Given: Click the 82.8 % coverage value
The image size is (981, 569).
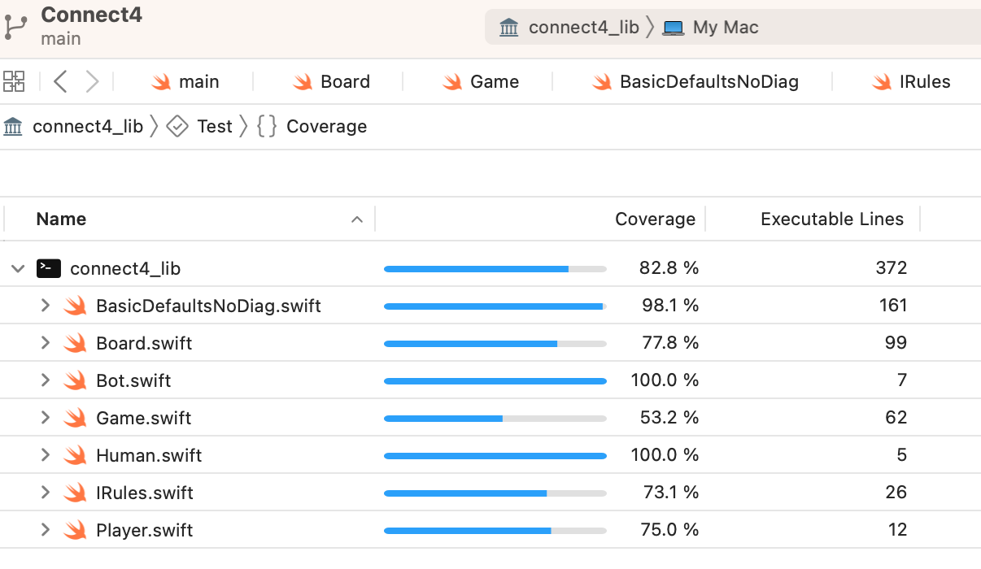Looking at the screenshot, I should click(669, 268).
